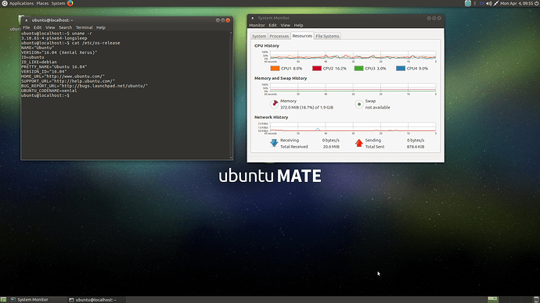The width and height of the screenshot is (540, 303).
Task: Click the 'uname -r' command line in terminal
Action: (56, 34)
